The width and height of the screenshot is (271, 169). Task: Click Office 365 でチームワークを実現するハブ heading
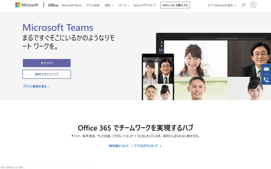click(x=135, y=128)
